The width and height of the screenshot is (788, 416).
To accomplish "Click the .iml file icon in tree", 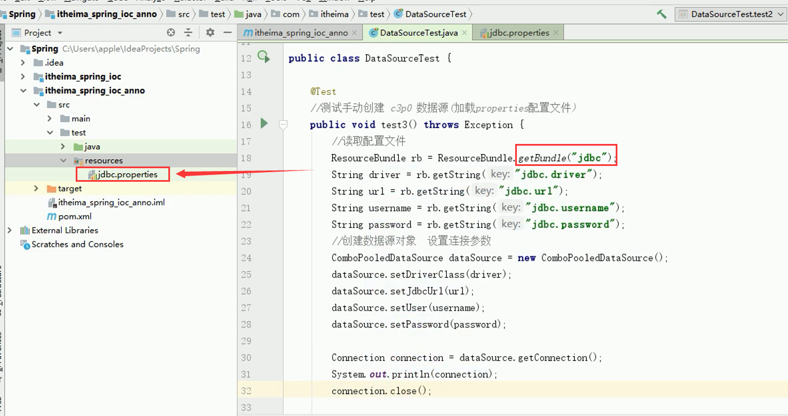I will (x=52, y=203).
